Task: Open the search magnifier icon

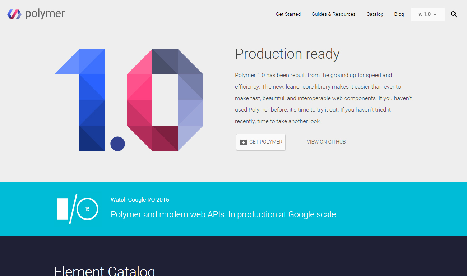Action: [x=454, y=14]
